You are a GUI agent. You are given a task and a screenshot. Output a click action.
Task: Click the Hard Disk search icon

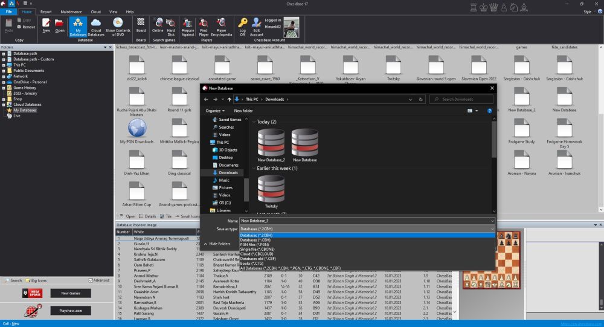171,26
